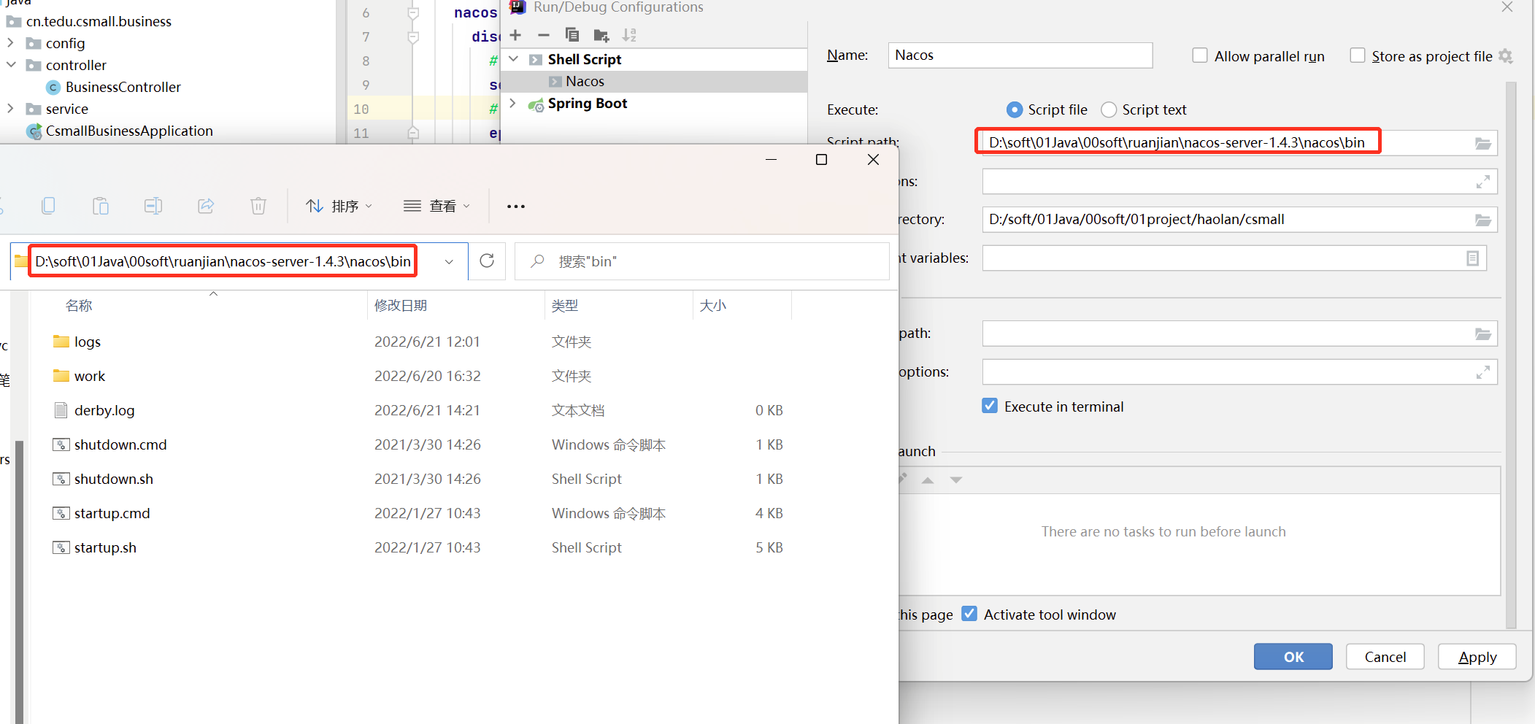Browse for Working directory folder icon
The height and width of the screenshot is (724, 1535).
pyautogui.click(x=1483, y=220)
